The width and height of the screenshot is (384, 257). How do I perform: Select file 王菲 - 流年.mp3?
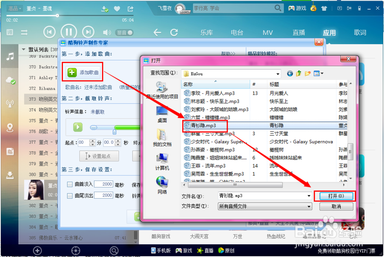(x=205, y=166)
